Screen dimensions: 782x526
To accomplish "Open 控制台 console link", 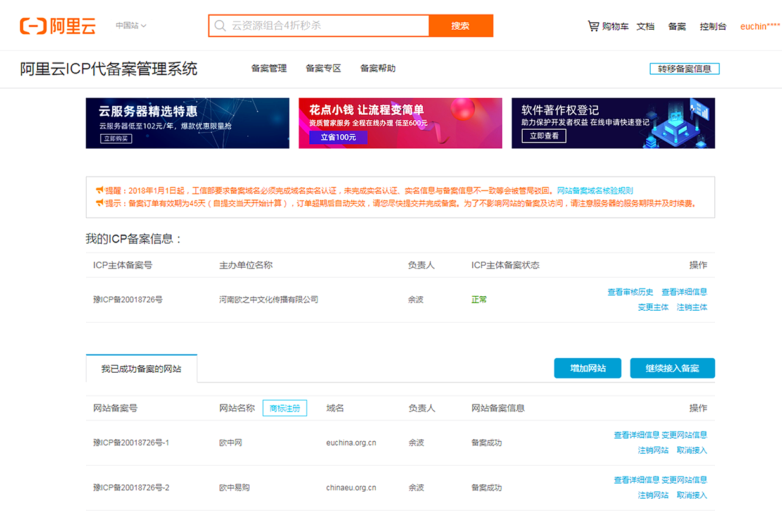I will pos(713,26).
